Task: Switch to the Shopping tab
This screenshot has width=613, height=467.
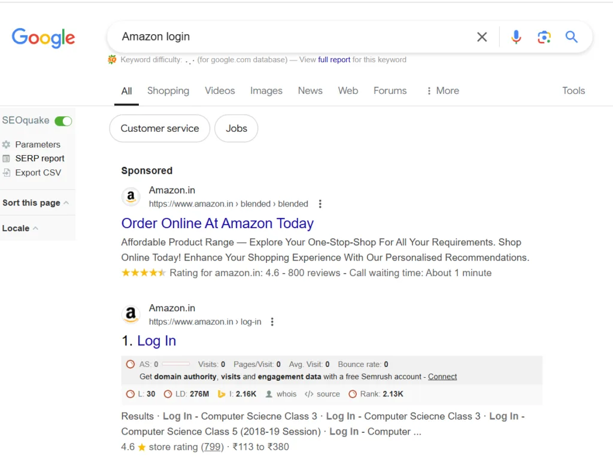Action: pyautogui.click(x=168, y=91)
